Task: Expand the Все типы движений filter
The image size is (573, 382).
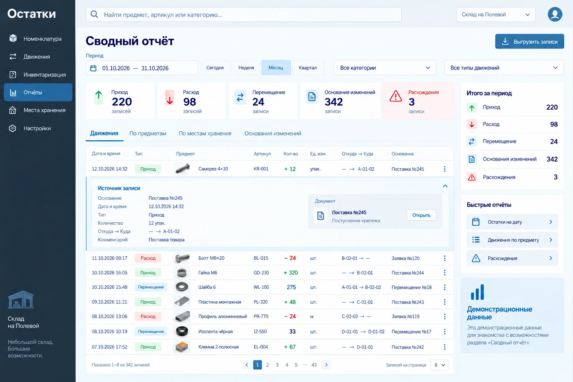Action: pyautogui.click(x=504, y=68)
